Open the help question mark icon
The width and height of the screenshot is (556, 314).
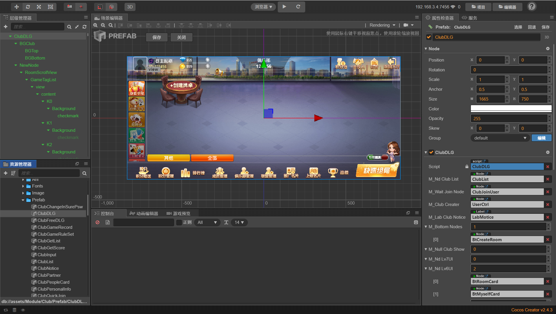(x=532, y=7)
